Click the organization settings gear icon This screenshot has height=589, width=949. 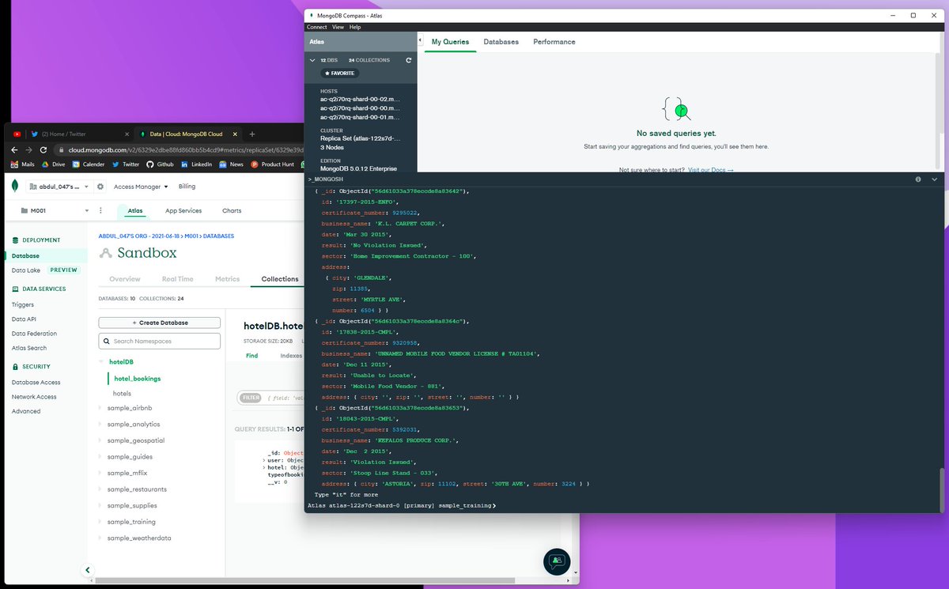pyautogui.click(x=100, y=187)
